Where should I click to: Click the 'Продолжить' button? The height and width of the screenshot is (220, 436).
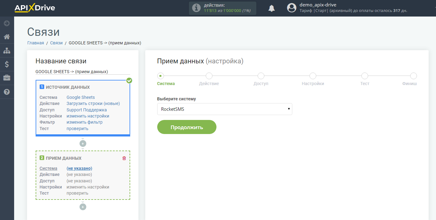(x=187, y=127)
